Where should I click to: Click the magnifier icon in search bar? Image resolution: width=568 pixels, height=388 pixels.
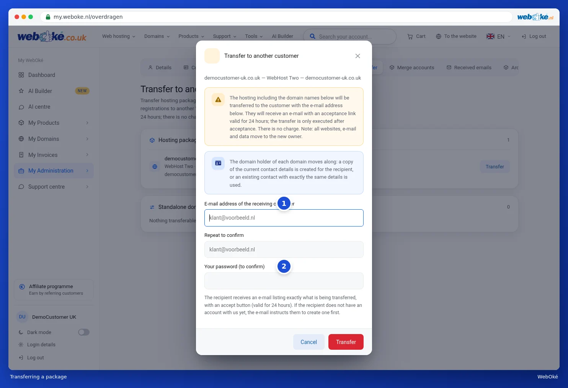pyautogui.click(x=313, y=36)
